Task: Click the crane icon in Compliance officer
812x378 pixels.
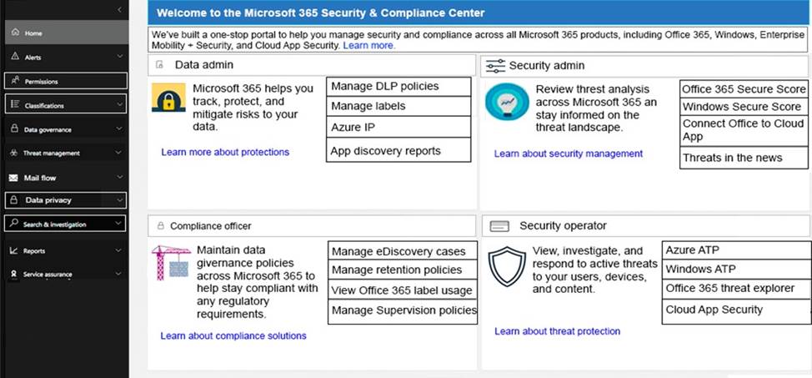Action: 171,262
